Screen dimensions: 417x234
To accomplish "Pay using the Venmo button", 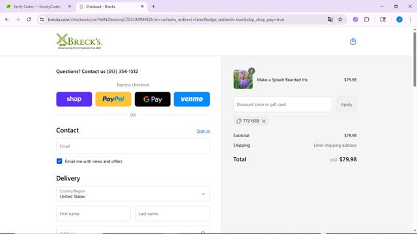I will (192, 99).
